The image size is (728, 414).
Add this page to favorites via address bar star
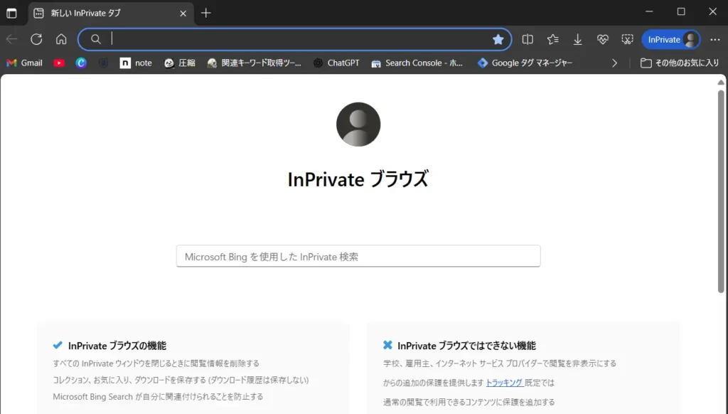point(498,39)
